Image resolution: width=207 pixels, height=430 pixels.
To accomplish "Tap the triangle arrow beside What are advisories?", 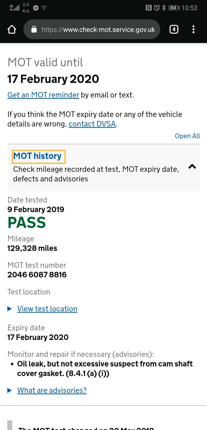I will [10, 390].
